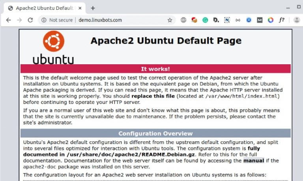Image resolution: width=303 pixels, height=181 pixels.
Task: Open a new browser tab
Action: (93, 8)
